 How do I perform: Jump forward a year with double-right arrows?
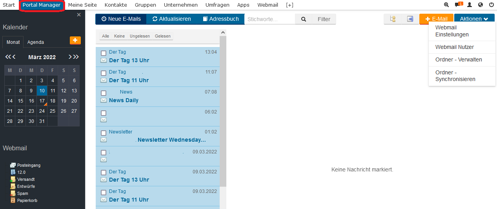point(76,57)
